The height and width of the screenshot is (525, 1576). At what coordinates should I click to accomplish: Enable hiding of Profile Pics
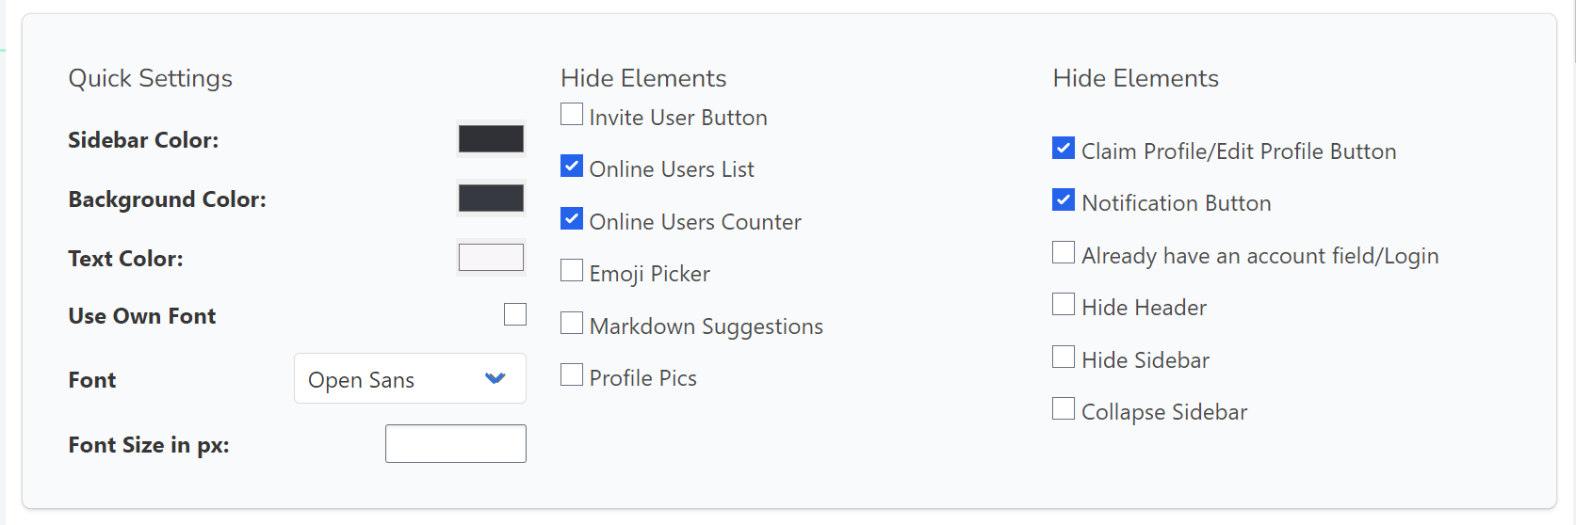coord(572,375)
